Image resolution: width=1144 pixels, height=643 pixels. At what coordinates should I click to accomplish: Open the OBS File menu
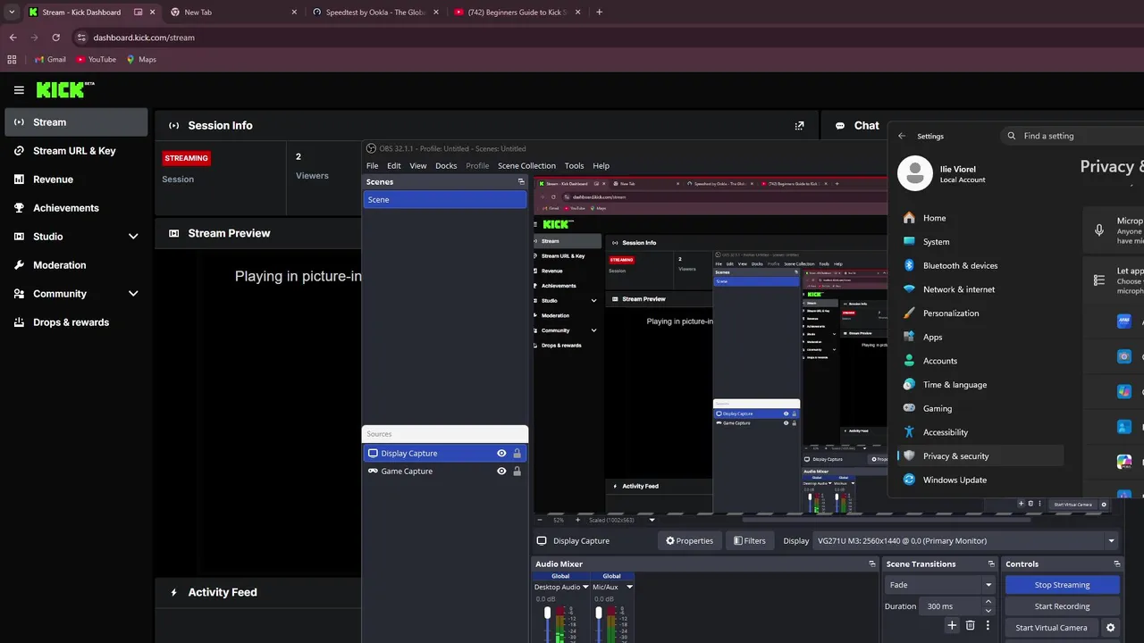click(372, 165)
